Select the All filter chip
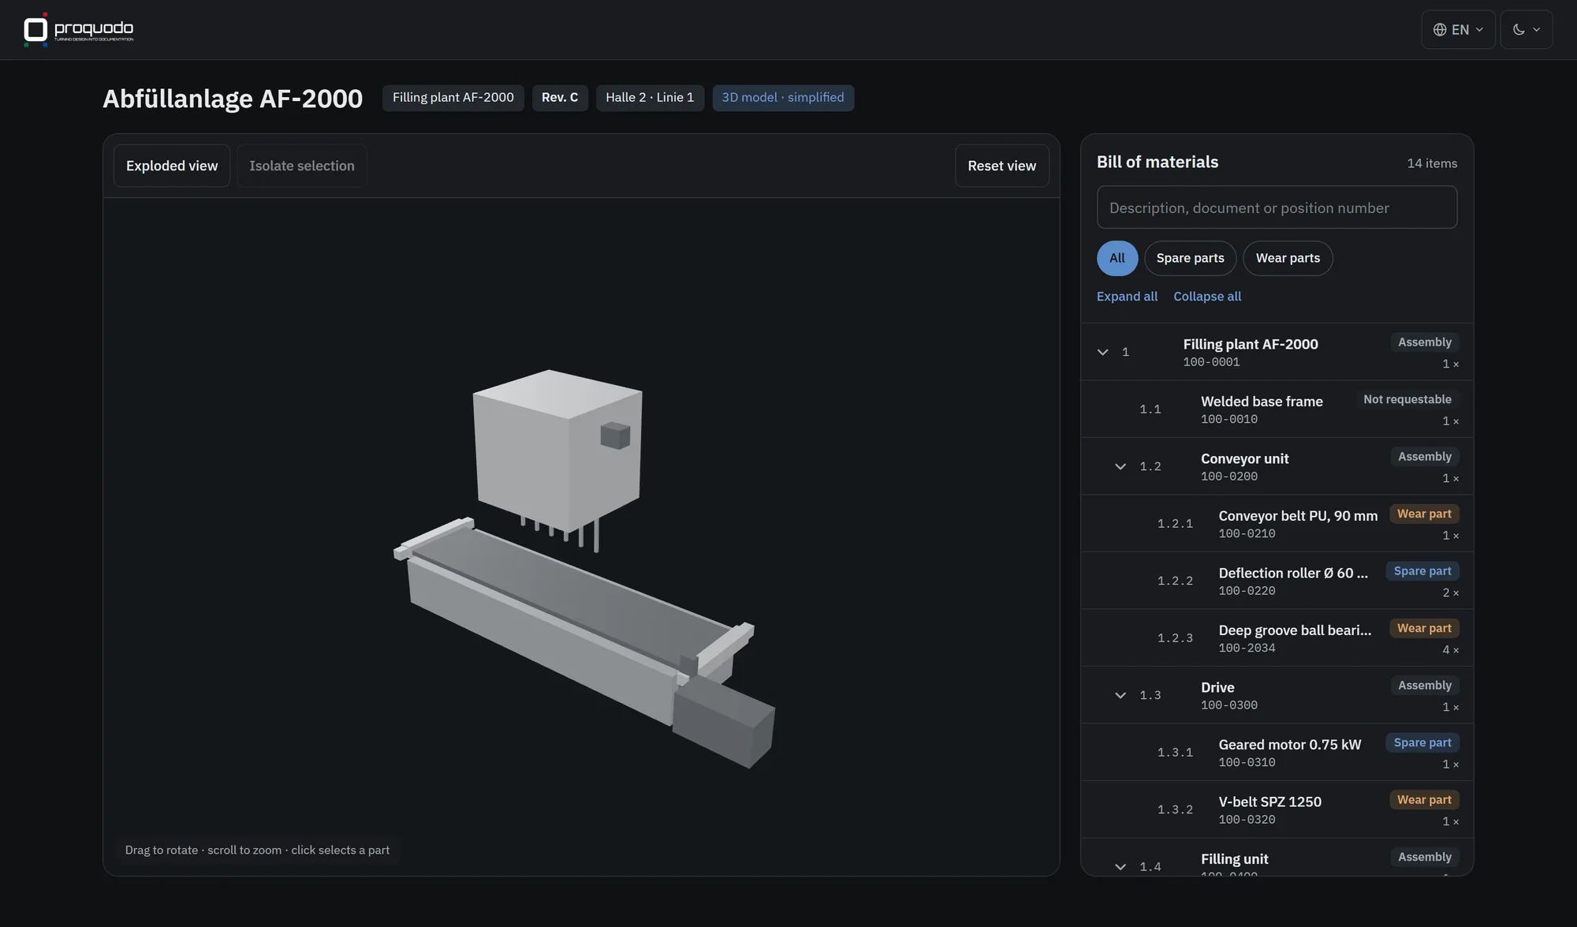This screenshot has height=927, width=1577. (x=1117, y=258)
